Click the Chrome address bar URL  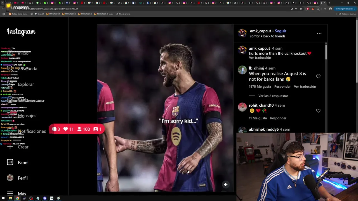click(50, 9)
